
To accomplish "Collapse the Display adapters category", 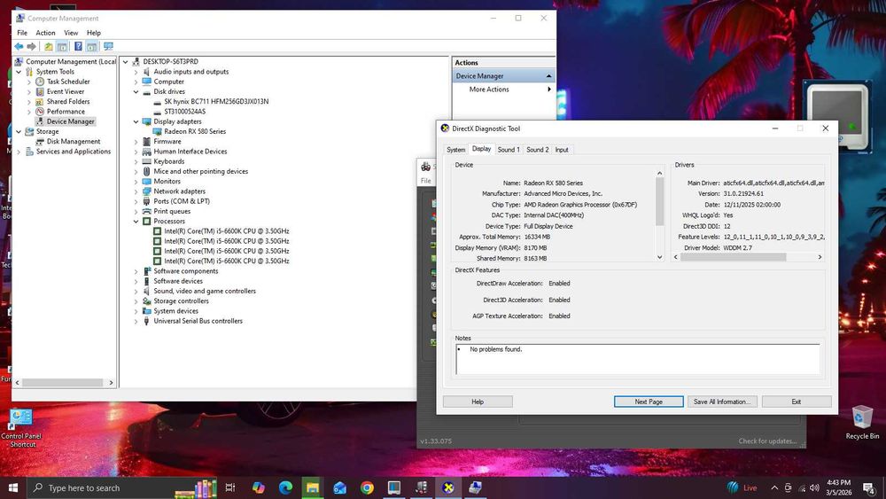I will pos(136,121).
